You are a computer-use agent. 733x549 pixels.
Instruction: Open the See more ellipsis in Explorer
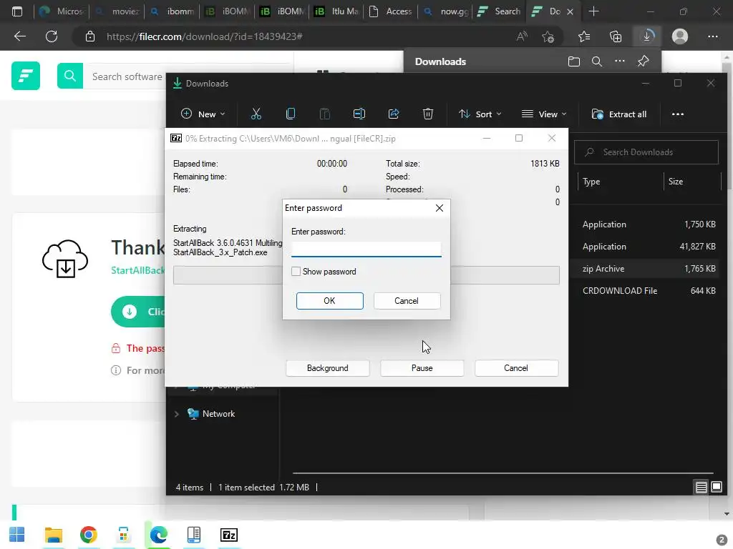677,114
